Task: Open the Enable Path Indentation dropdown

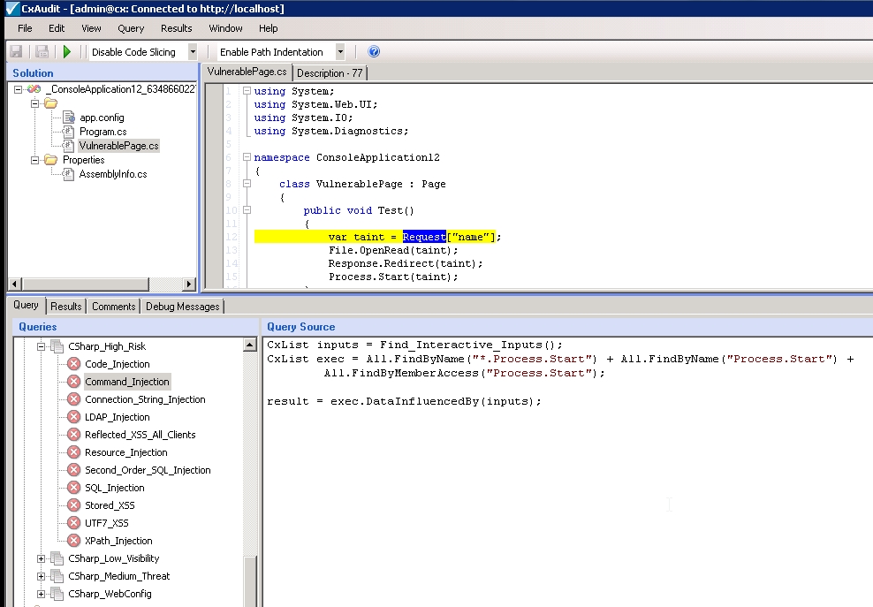Action: pos(340,51)
